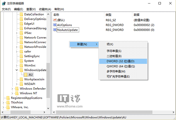Expand the ThinPrint tree node
Screen dimensions: 176x120
[3, 102]
